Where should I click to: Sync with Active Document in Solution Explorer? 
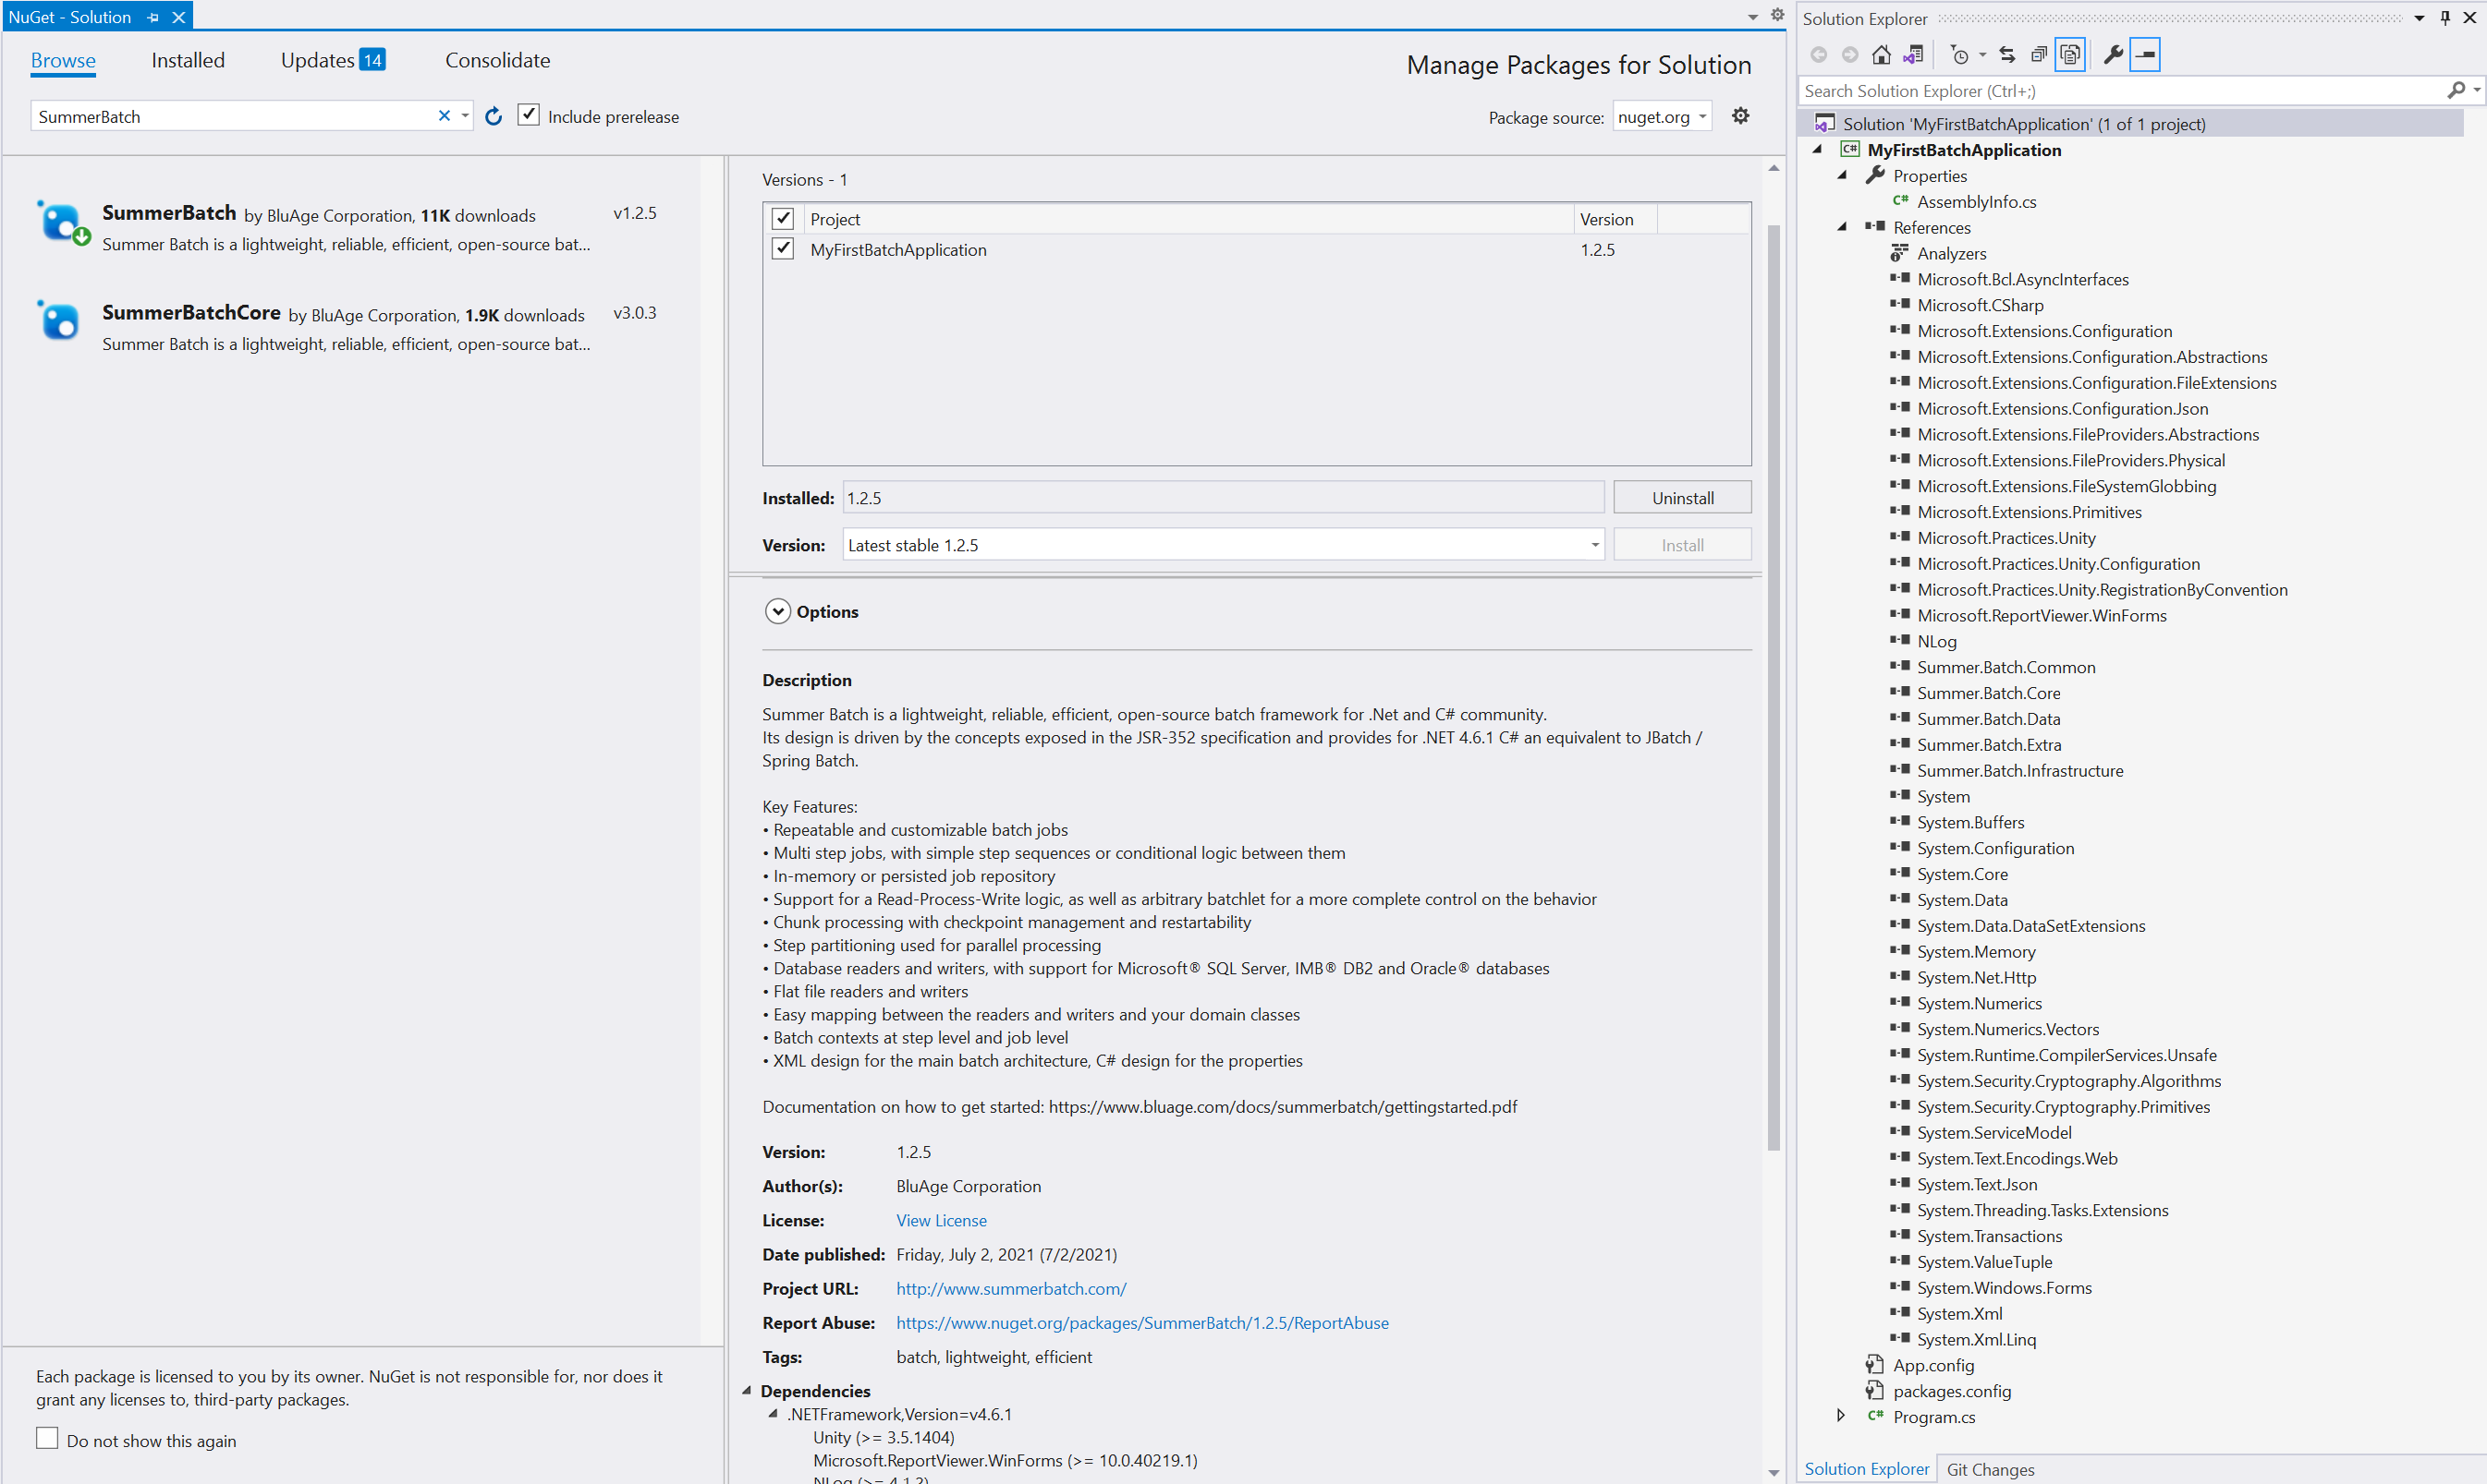pyautogui.click(x=2006, y=55)
